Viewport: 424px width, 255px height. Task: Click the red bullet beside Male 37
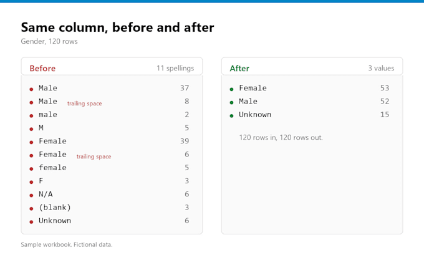tap(31, 89)
